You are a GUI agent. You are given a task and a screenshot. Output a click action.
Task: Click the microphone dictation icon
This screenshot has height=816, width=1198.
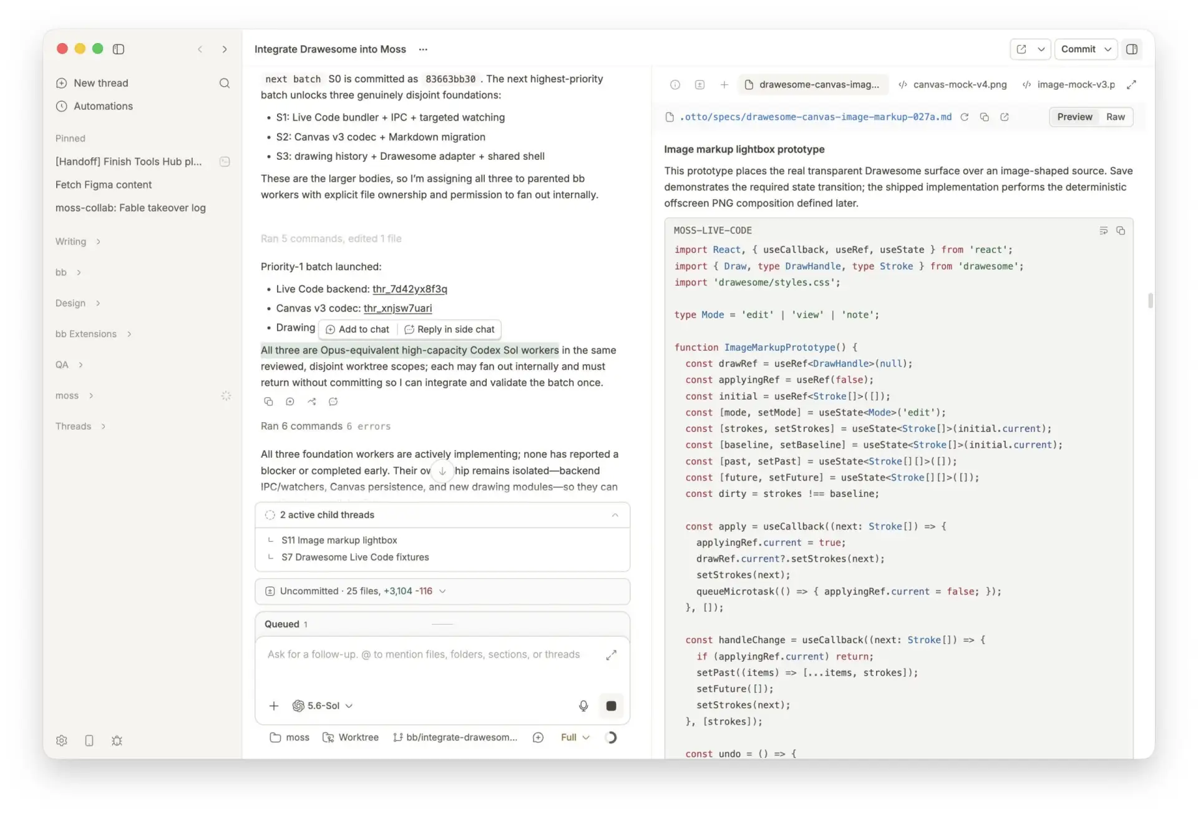(583, 705)
